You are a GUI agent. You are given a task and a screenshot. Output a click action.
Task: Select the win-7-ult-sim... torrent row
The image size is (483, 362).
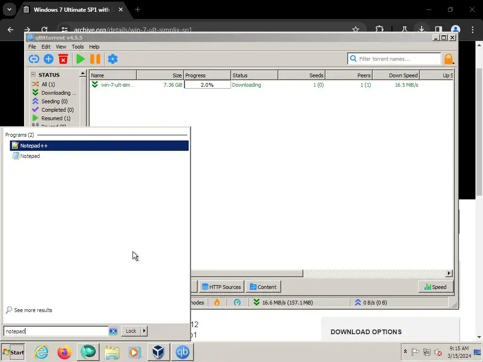[x=271, y=85]
